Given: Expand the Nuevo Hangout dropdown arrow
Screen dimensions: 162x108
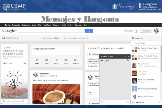Looking at the screenshot, I should [159, 43].
